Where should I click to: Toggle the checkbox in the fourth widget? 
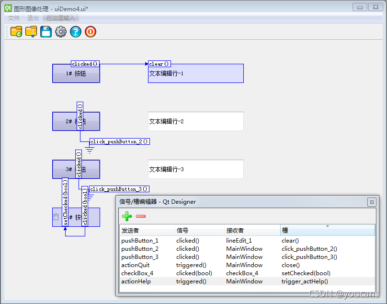(56, 217)
